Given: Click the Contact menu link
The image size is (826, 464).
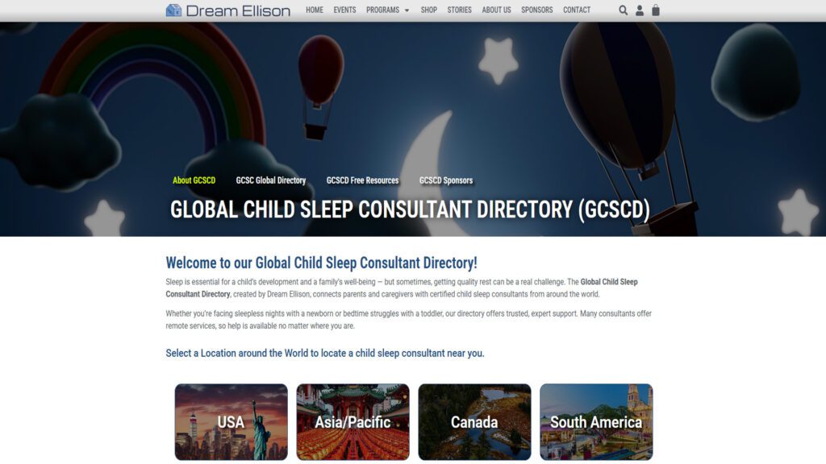Looking at the screenshot, I should tap(577, 10).
